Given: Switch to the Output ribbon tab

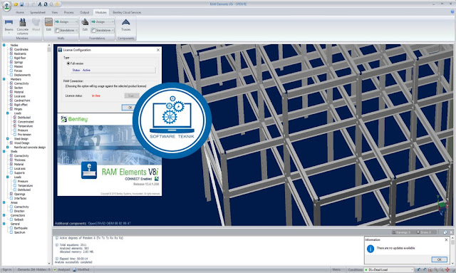Looking at the screenshot, I should point(84,13).
